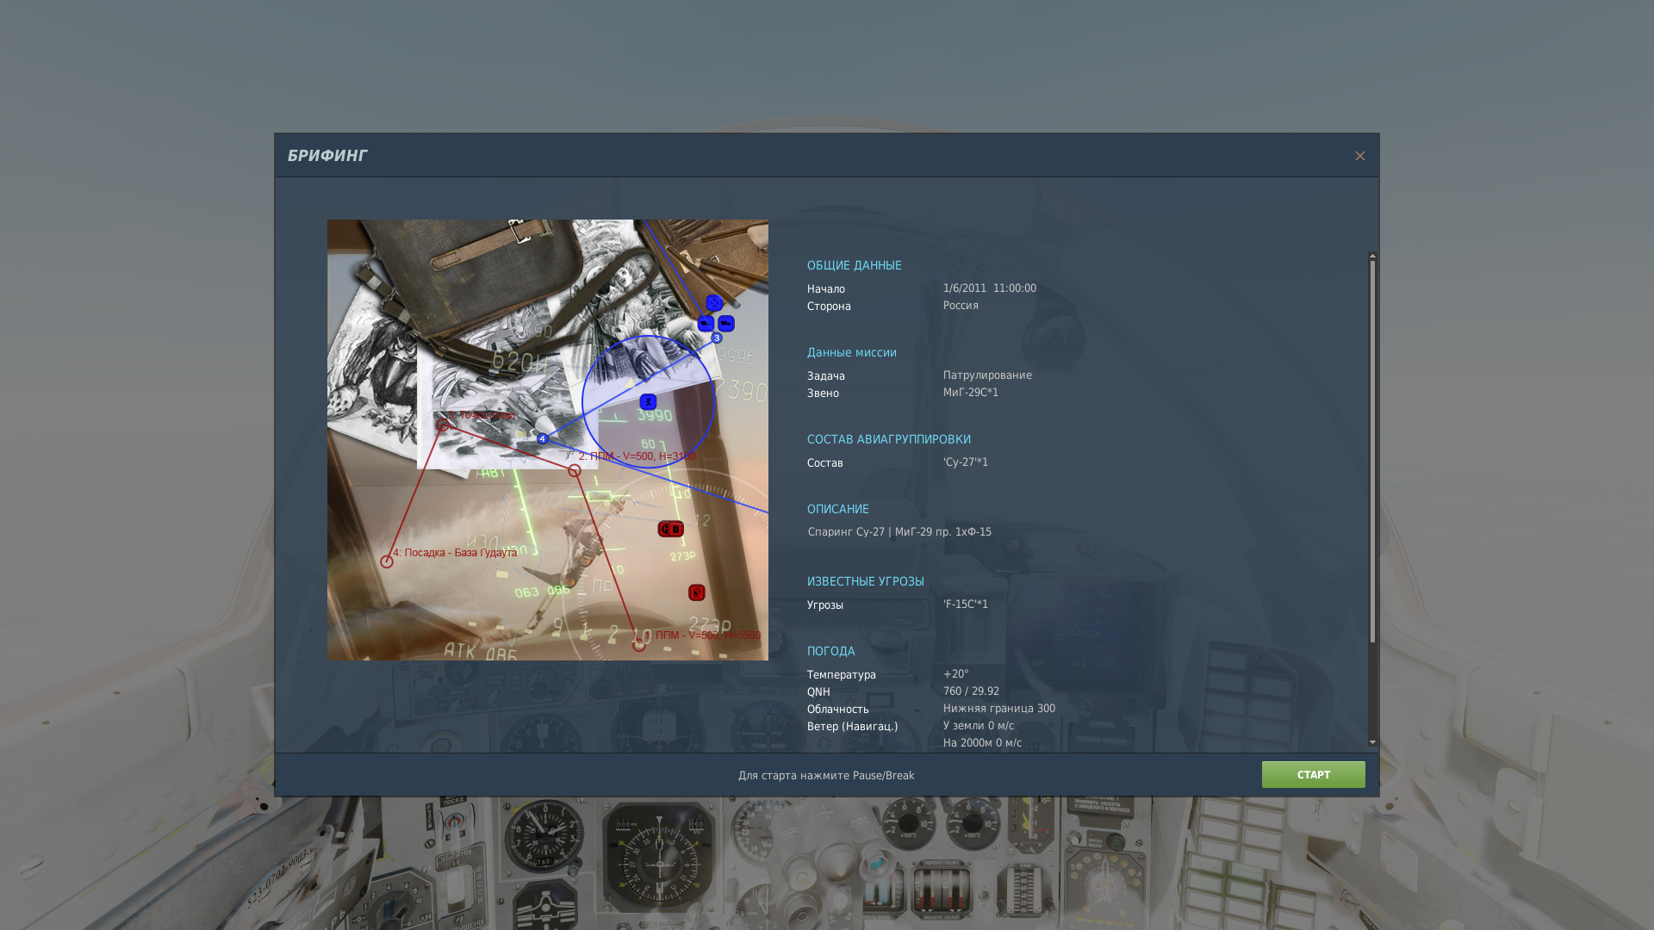Close the БРИФИНГ window

pos(1359,156)
